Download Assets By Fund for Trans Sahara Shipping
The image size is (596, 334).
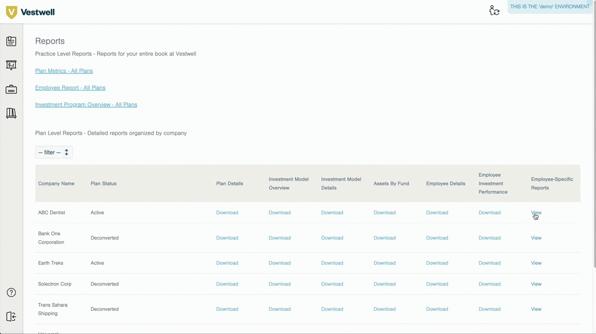click(385, 309)
